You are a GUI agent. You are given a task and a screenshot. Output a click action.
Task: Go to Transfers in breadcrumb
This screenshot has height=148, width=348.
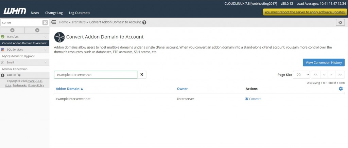[79, 22]
